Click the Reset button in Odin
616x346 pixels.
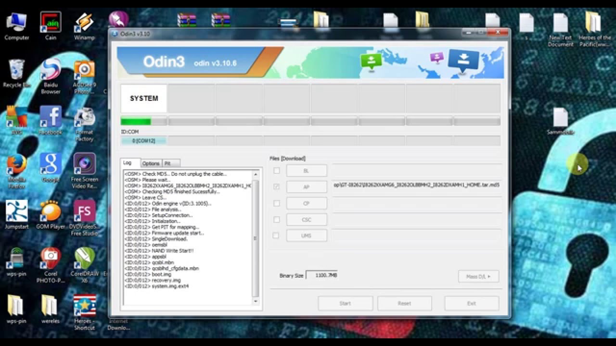tap(404, 303)
